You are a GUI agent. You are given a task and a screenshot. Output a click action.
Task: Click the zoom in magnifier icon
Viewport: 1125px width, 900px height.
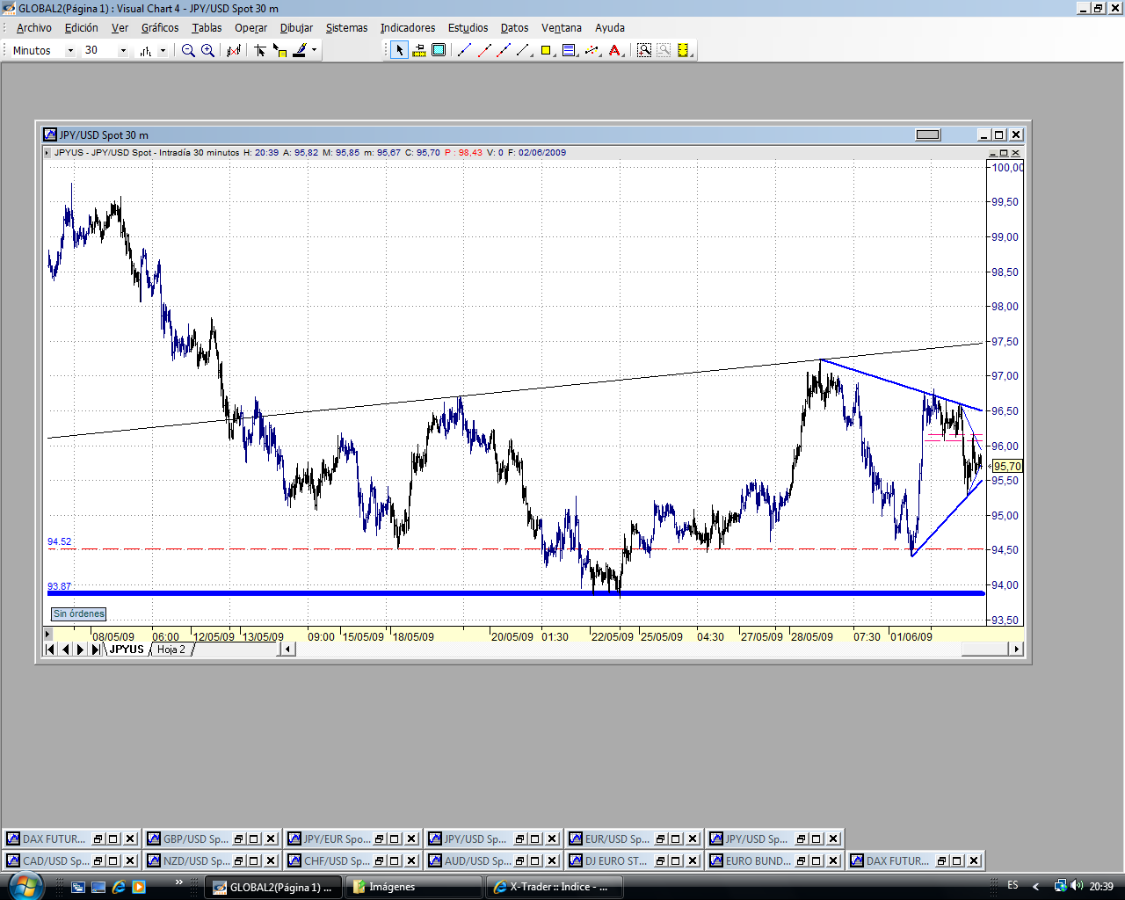click(x=207, y=51)
